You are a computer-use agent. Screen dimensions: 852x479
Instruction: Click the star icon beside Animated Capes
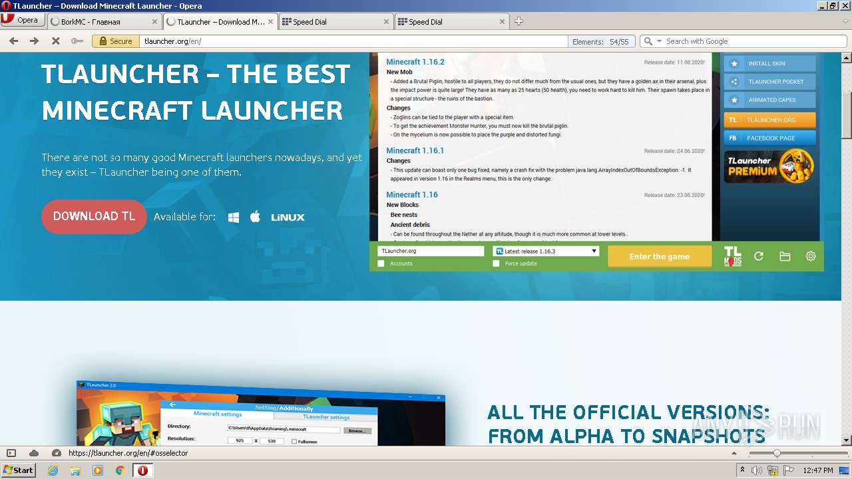(734, 100)
